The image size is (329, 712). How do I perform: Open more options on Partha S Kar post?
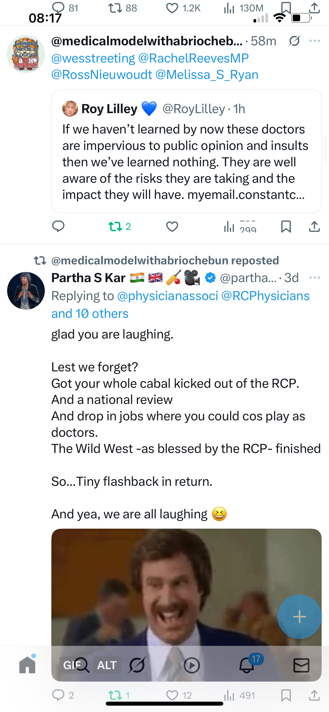click(x=315, y=278)
